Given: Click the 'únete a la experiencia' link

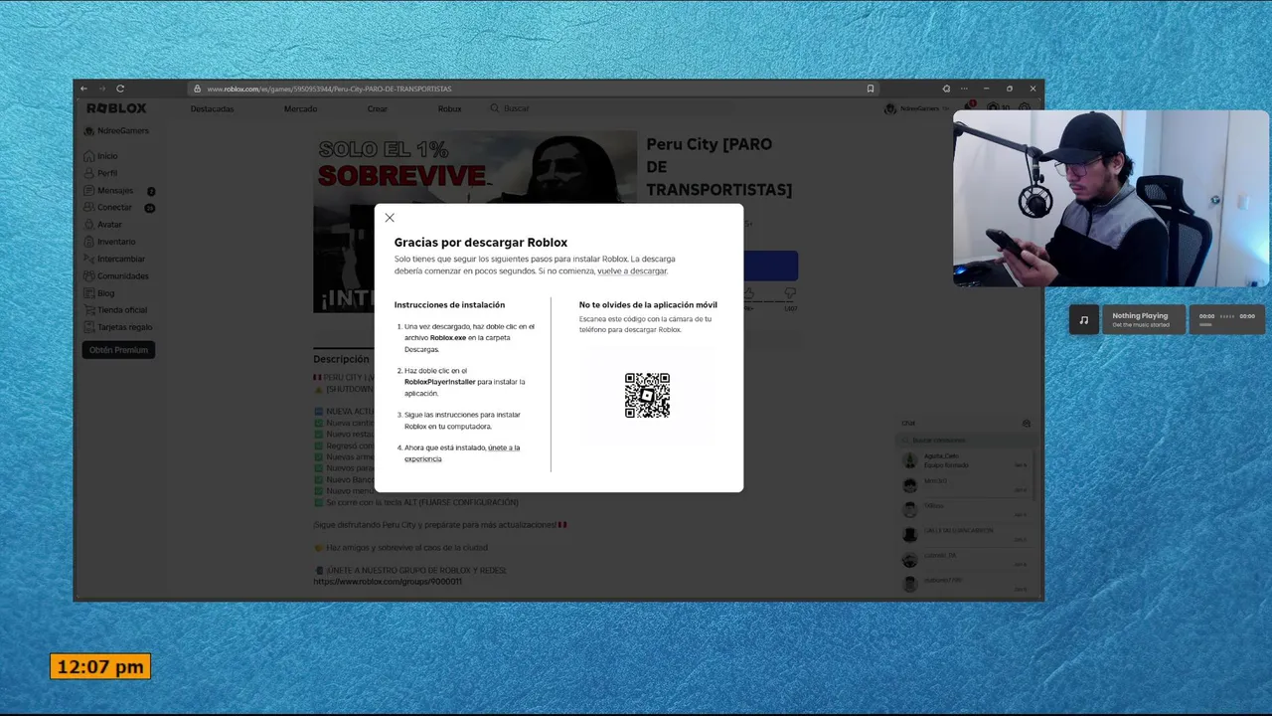Looking at the screenshot, I should (x=462, y=453).
